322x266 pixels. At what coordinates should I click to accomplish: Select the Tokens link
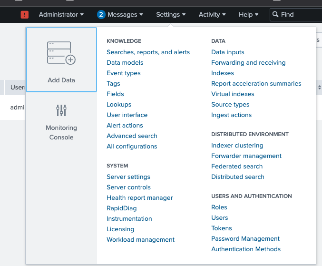222,228
